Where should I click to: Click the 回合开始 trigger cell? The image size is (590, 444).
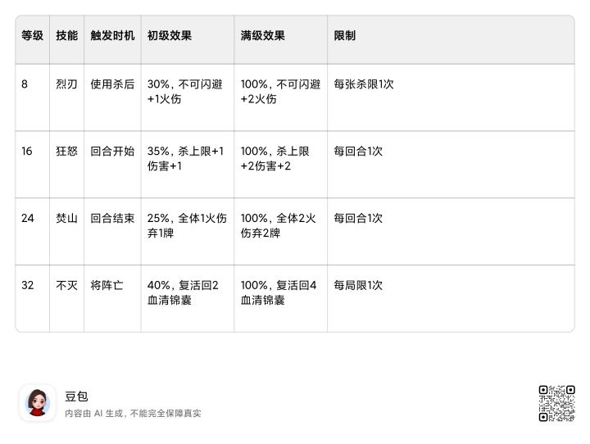112,151
